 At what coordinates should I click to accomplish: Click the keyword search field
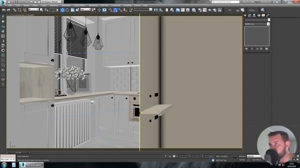coord(225,2)
